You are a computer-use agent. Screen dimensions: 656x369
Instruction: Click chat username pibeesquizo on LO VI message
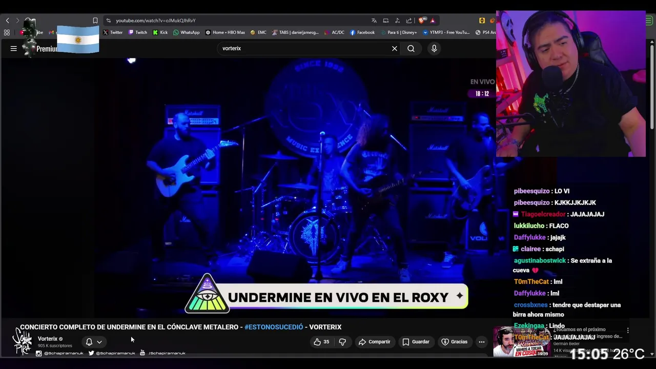pos(531,191)
